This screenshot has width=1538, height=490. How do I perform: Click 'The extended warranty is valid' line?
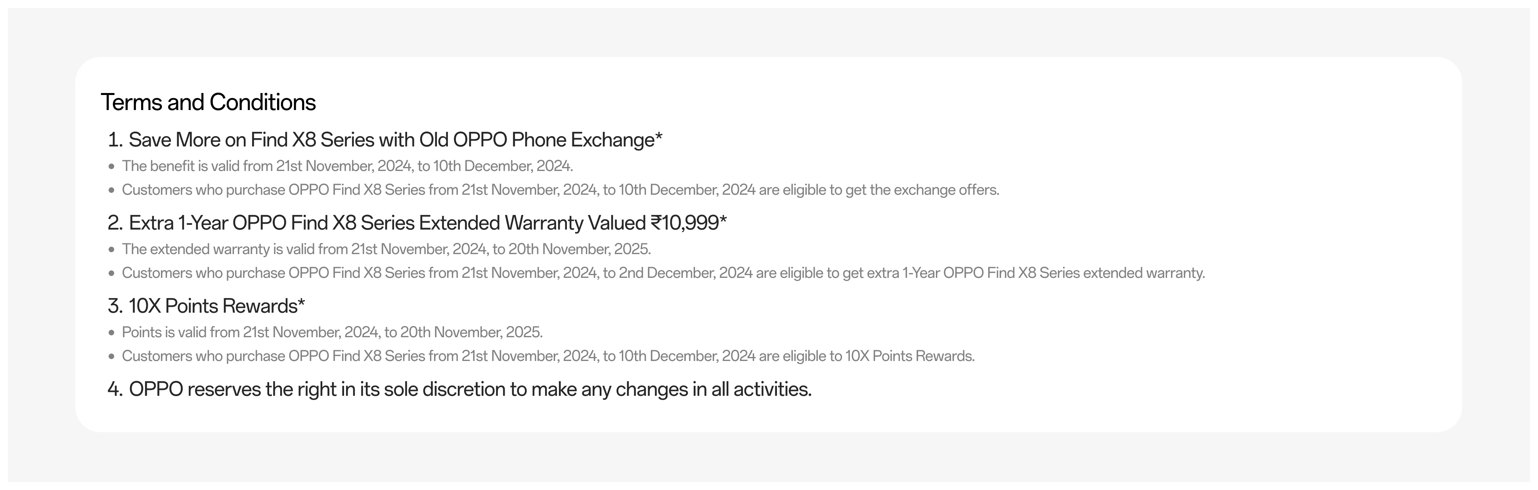tap(386, 249)
